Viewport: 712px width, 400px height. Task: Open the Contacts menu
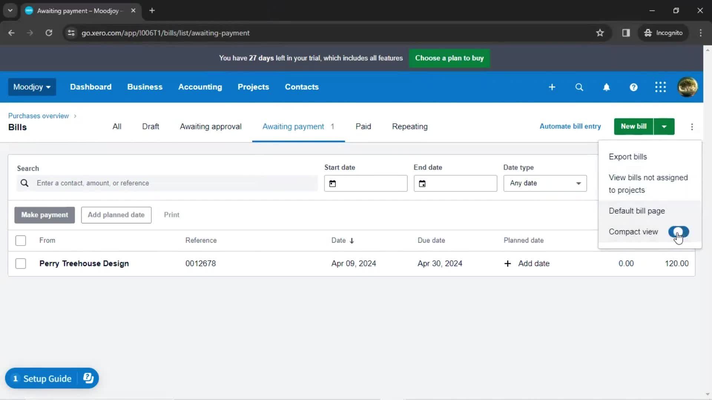[302, 87]
